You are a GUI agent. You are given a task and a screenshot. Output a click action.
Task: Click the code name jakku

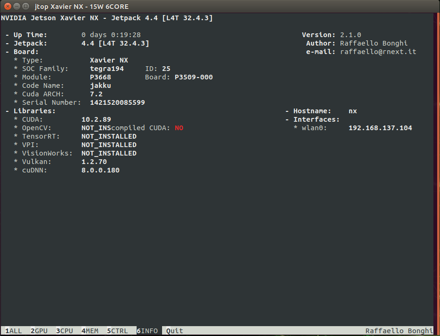coord(100,86)
